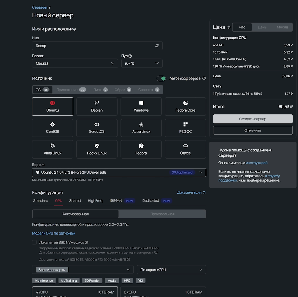Select the Ubuntu OS icon
Screen dimensions: 298x297
[52, 106]
